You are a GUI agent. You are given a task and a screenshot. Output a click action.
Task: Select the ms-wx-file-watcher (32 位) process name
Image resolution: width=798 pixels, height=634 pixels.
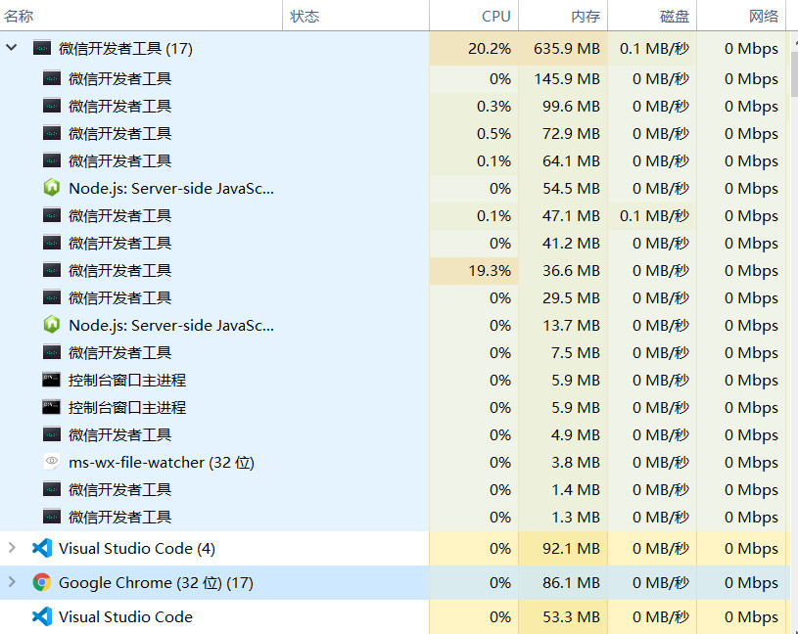pyautogui.click(x=162, y=462)
